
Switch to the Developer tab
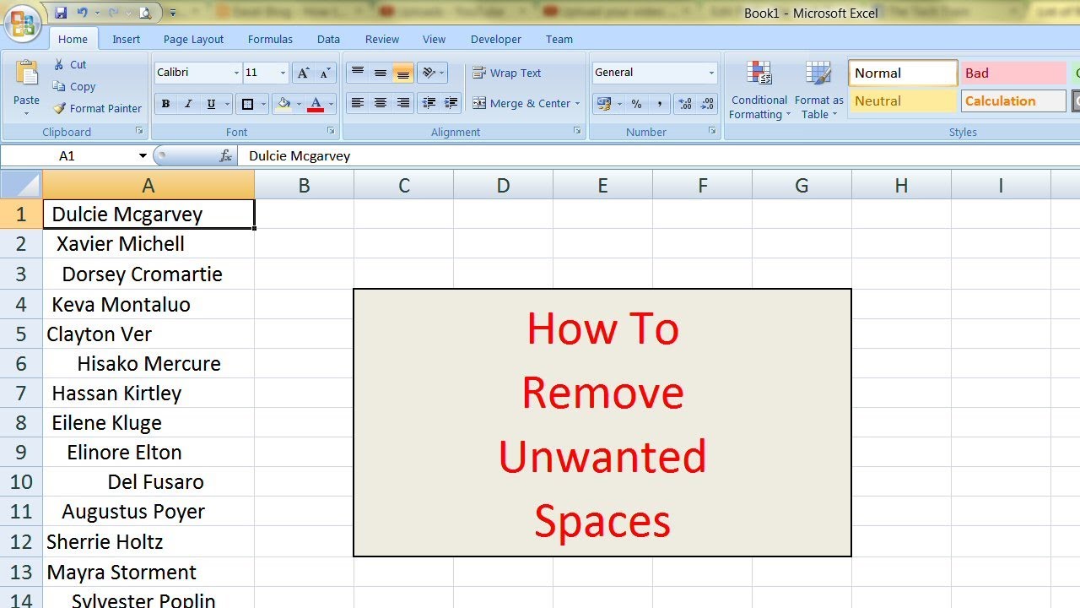tap(496, 39)
